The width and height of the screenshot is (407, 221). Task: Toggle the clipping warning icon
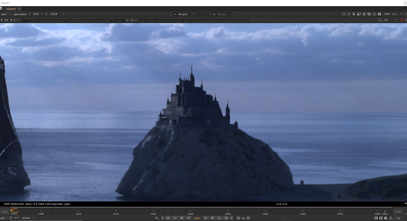(x=344, y=14)
